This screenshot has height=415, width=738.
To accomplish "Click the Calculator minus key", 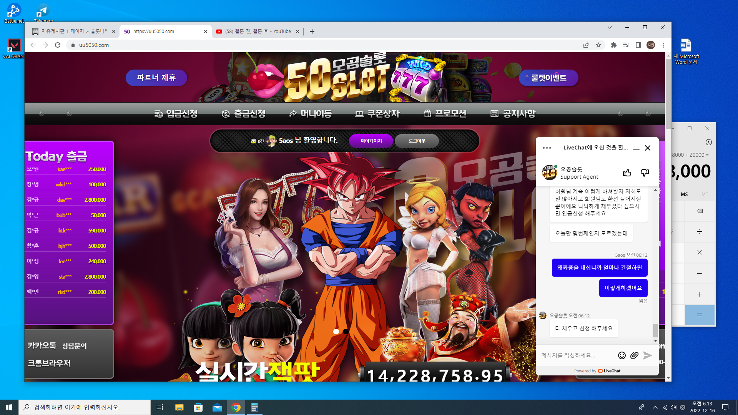I will click(700, 273).
